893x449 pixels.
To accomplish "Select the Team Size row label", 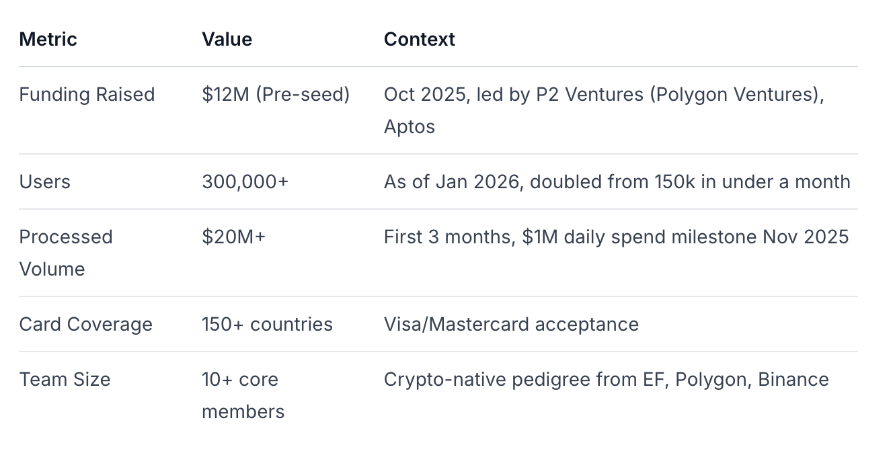I will point(65,380).
